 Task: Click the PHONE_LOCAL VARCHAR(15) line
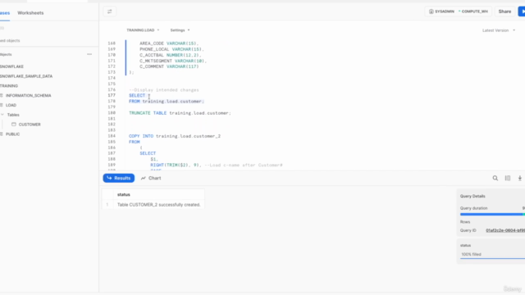[171, 49]
